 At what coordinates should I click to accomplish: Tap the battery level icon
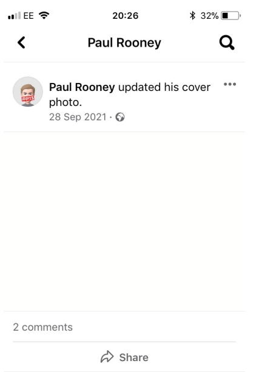[x=230, y=16]
